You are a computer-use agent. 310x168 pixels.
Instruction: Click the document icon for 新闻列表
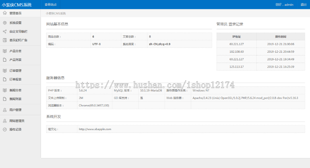click(x=5, y=99)
